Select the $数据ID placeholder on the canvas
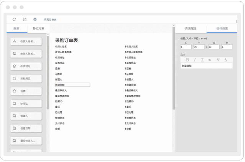Viewport: 245px width, 162px height. point(129,101)
